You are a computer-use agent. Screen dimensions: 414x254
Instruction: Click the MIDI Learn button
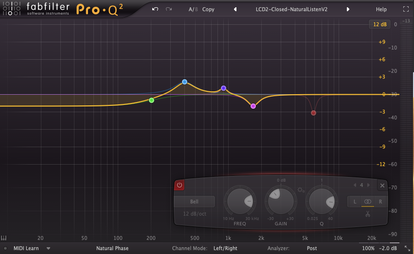click(26, 248)
